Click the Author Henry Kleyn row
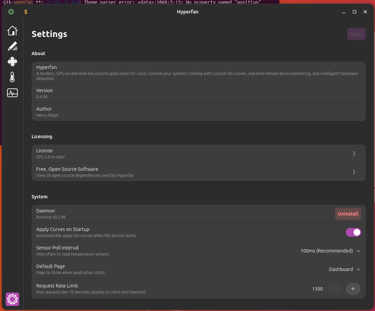 point(198,112)
